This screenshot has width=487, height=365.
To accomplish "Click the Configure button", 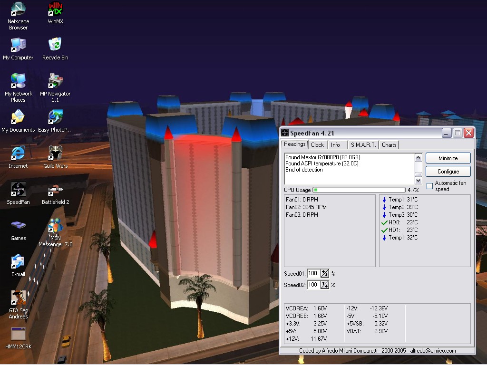I will click(448, 171).
